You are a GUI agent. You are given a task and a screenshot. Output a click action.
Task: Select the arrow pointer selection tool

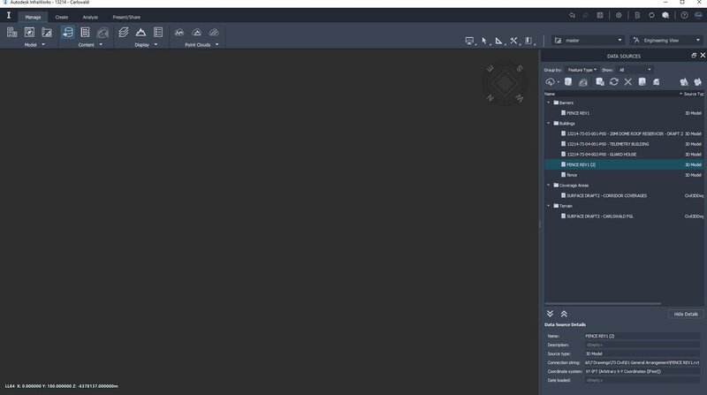point(484,41)
